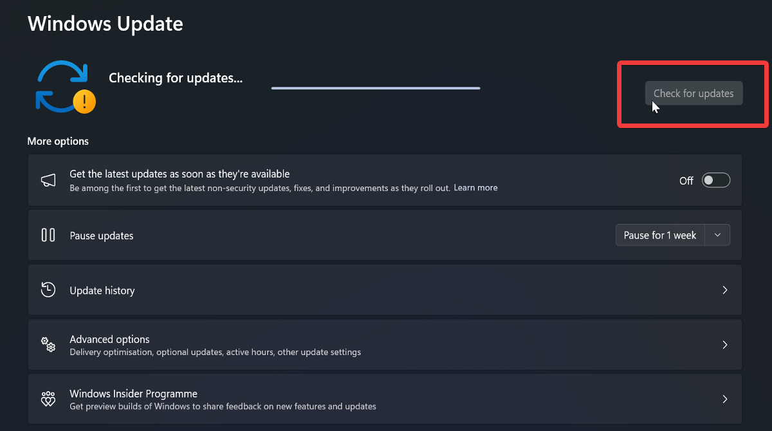
Task: Click the Windows Insider Programme heart icon
Action: click(x=48, y=399)
